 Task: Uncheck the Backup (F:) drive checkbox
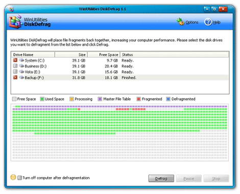click(15, 77)
